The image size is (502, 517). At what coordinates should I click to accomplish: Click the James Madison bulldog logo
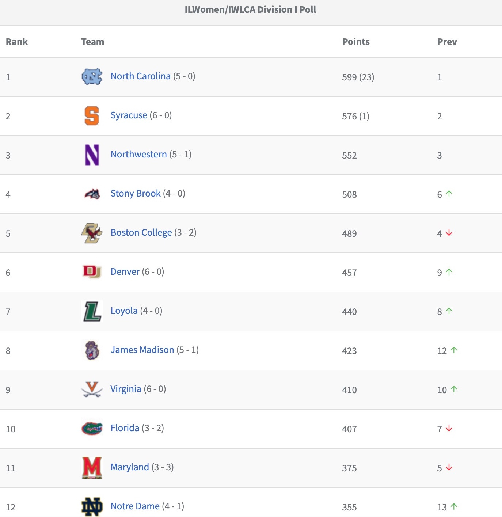click(92, 350)
